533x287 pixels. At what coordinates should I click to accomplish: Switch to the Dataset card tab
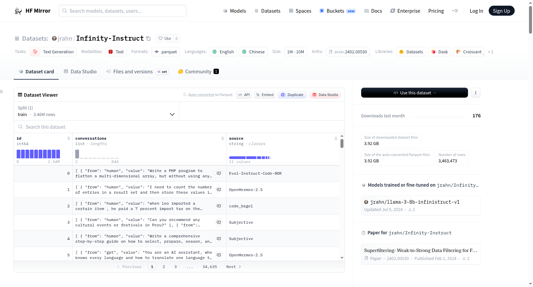tap(36, 71)
